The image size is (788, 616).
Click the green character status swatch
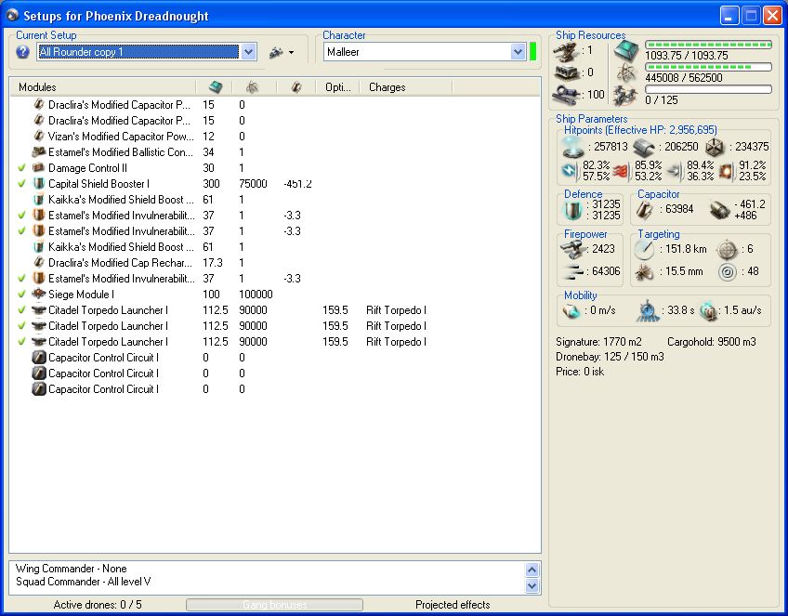[x=533, y=52]
